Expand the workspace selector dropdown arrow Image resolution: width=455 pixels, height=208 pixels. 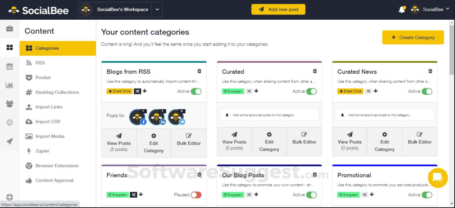click(x=157, y=10)
